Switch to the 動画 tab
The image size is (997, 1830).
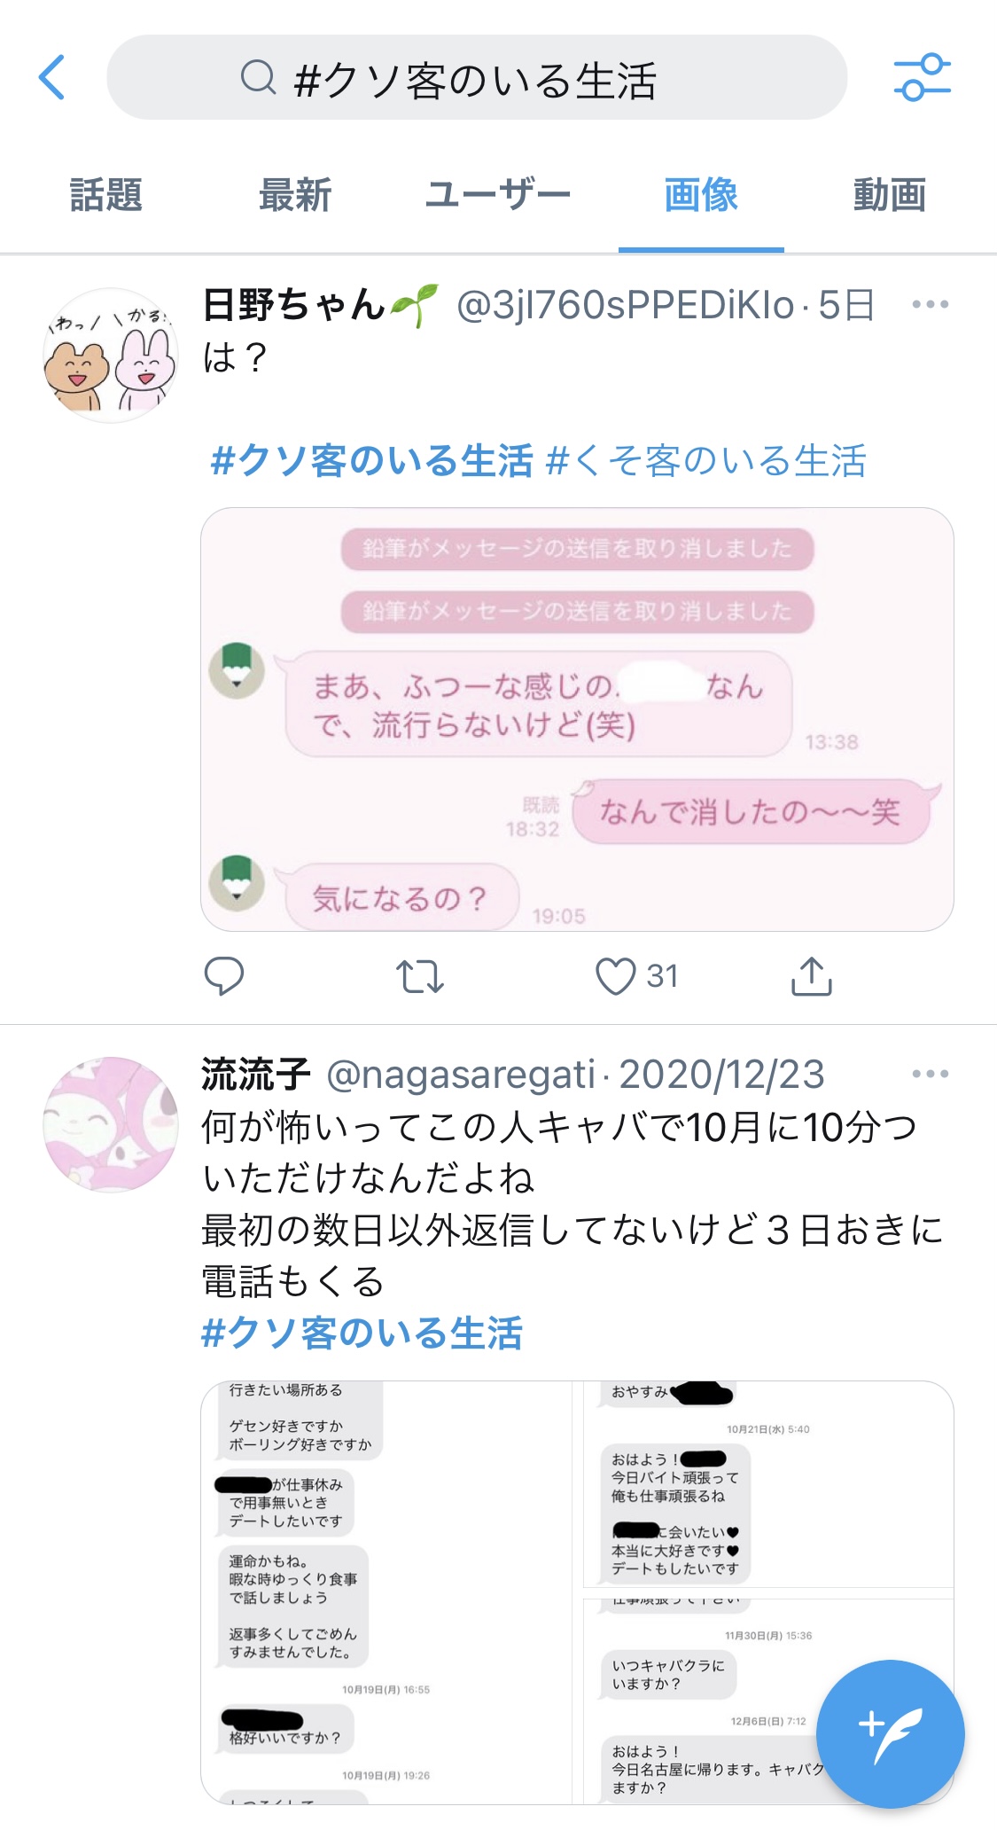(890, 195)
